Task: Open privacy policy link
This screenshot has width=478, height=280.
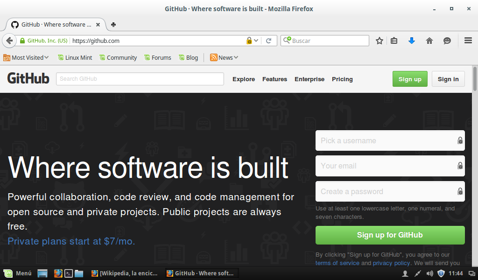Action: coord(392,263)
